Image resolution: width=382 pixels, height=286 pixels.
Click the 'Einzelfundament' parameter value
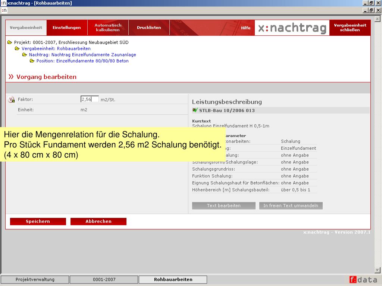(x=298, y=148)
